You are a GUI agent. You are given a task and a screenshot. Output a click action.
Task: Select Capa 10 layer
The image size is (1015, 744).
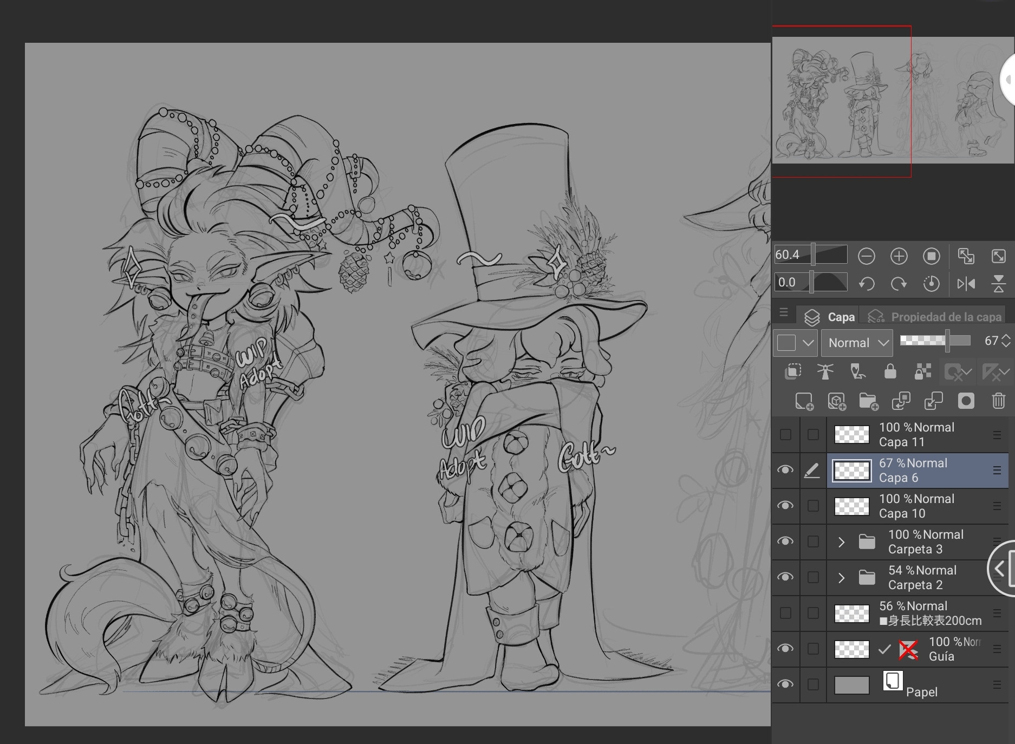point(918,506)
